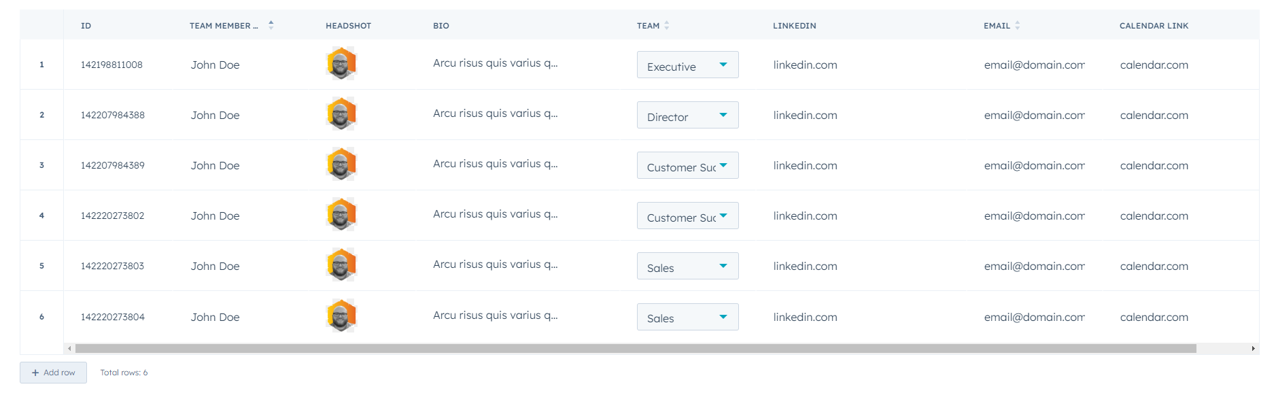This screenshot has height=393, width=1276.
Task: Click the Team column sort icon
Action: click(667, 25)
